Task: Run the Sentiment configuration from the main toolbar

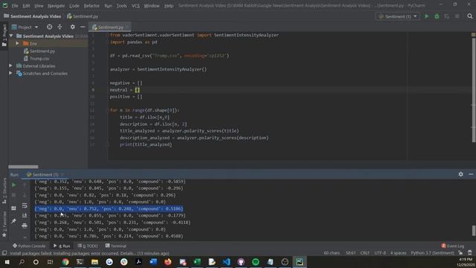Action: click(x=426, y=16)
